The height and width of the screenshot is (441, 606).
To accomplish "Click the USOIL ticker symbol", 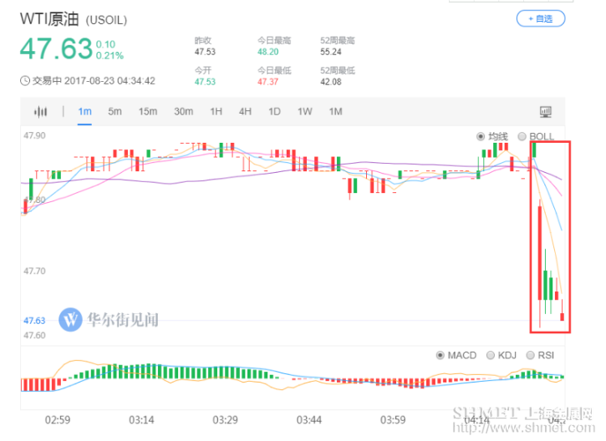I will [x=106, y=20].
